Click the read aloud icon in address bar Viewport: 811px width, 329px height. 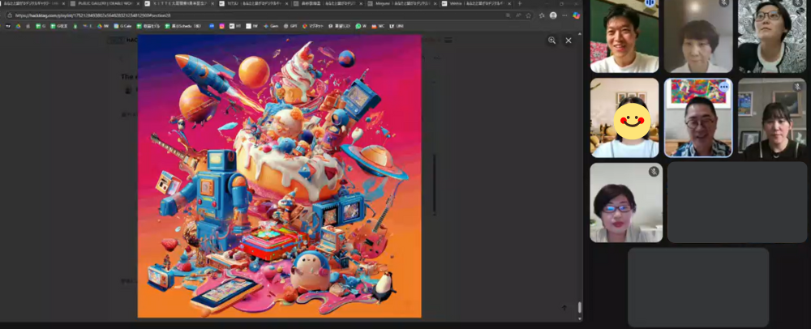coord(520,15)
